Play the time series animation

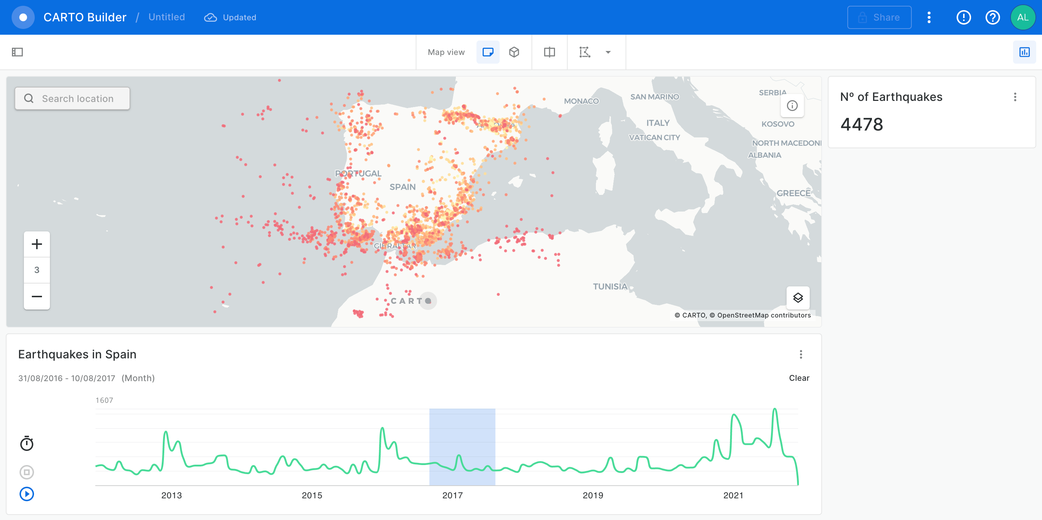click(x=27, y=494)
